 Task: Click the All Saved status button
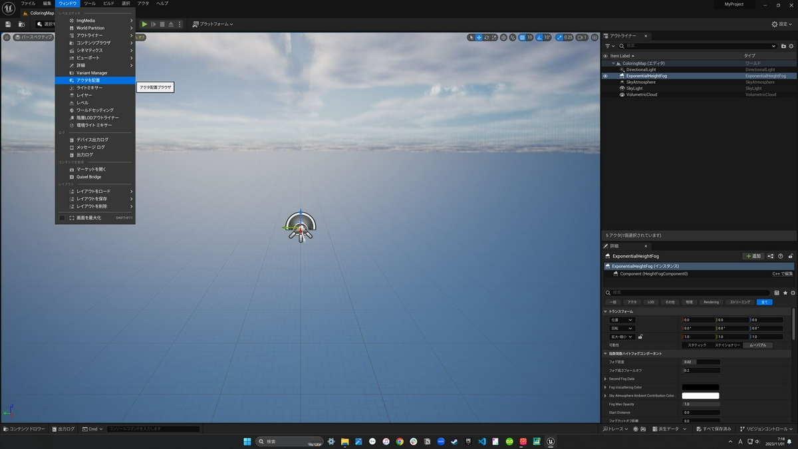pos(714,429)
